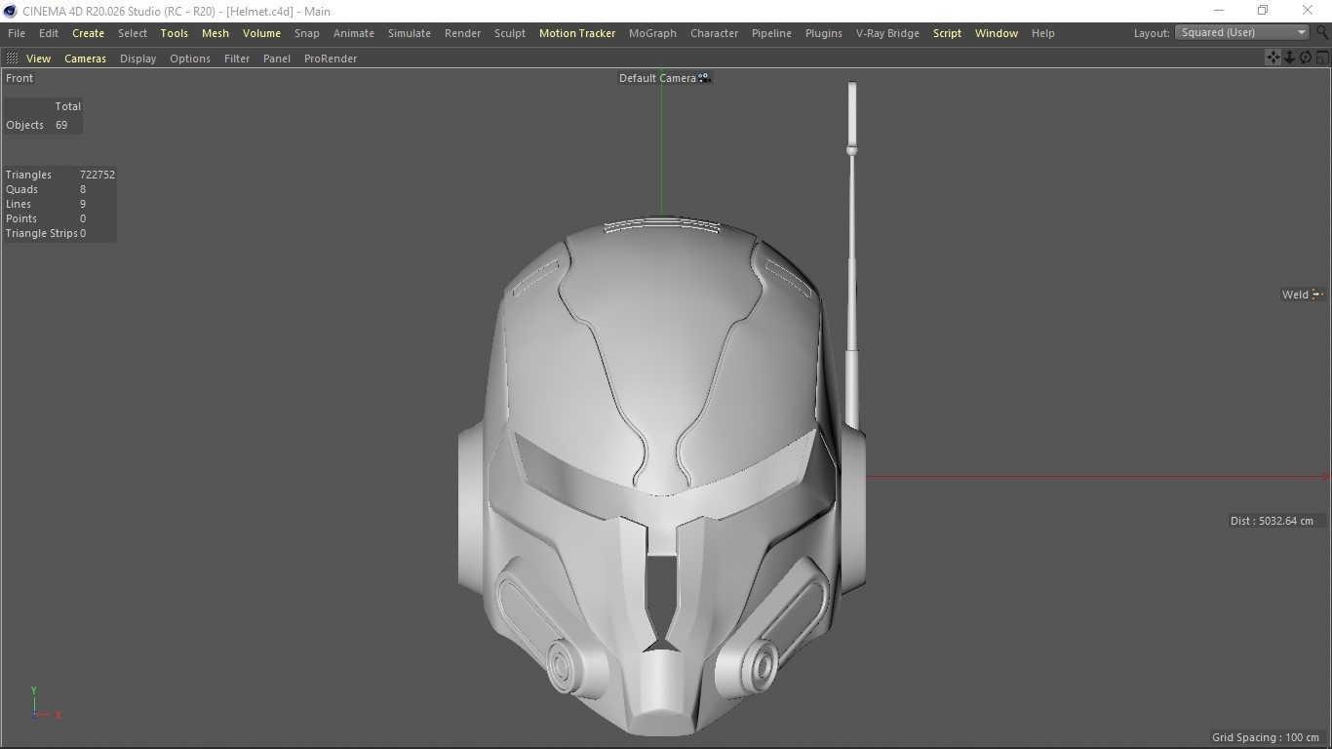Click the viewport menu grip handle icon
The image size is (1332, 749).
12,59
